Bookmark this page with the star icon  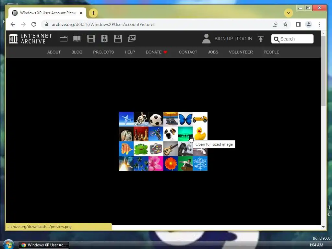pos(285,24)
